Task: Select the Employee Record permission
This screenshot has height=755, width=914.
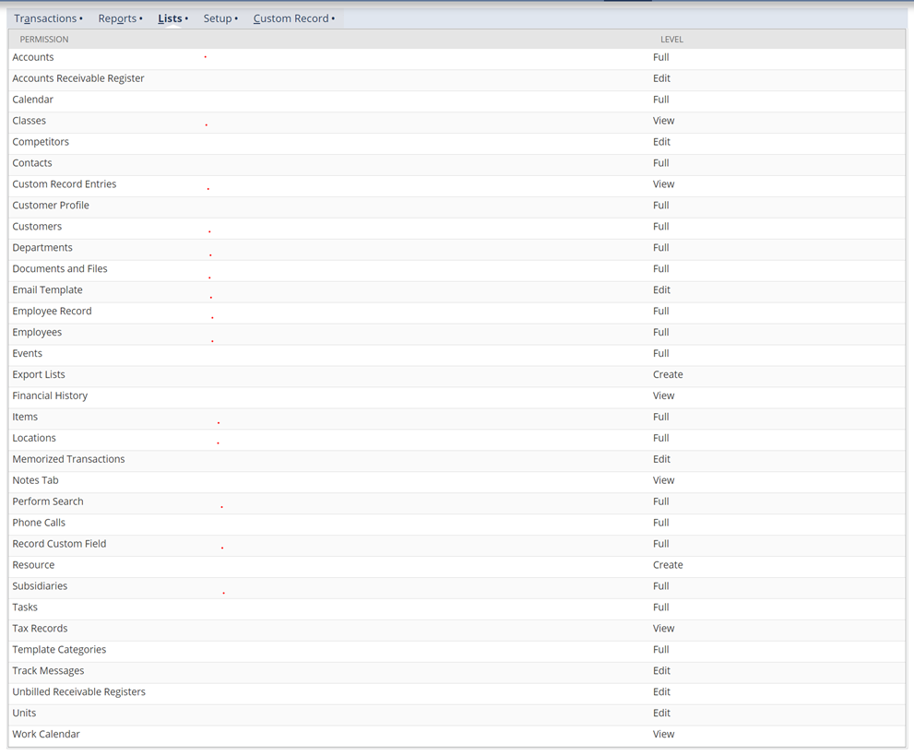Action: coord(52,311)
